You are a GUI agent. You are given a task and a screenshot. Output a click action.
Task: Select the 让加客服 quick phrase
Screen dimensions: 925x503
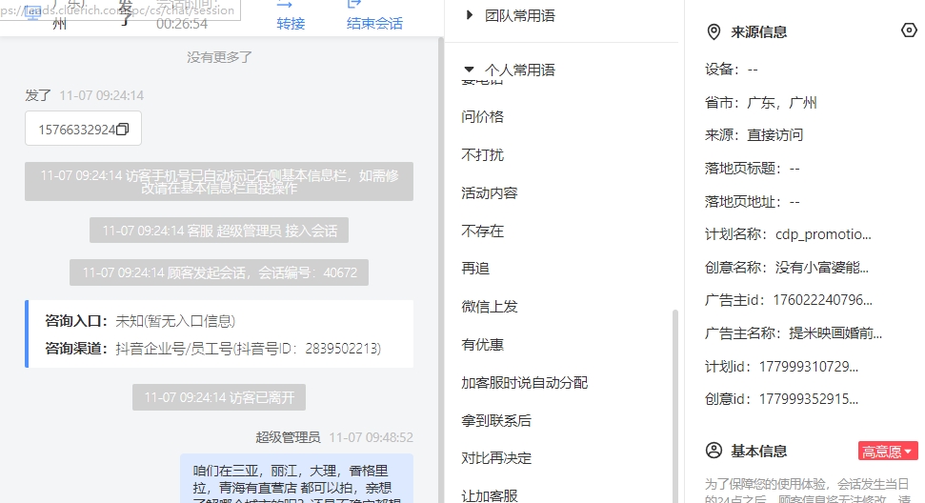[x=490, y=496]
